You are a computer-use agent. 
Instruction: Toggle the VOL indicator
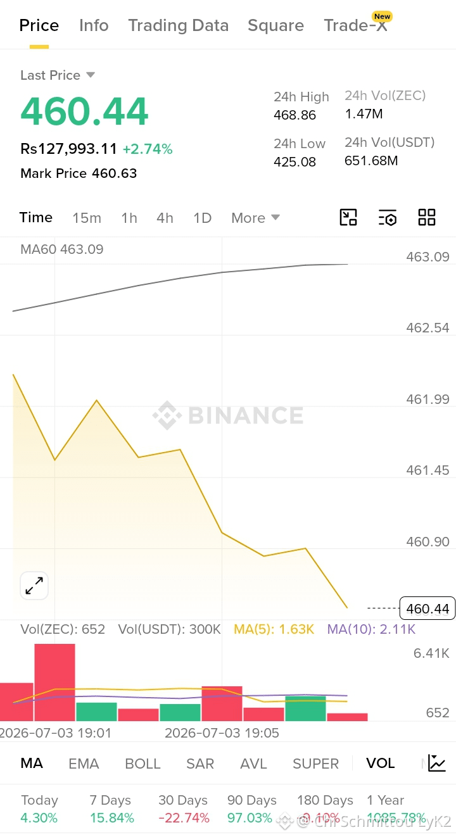tap(381, 763)
